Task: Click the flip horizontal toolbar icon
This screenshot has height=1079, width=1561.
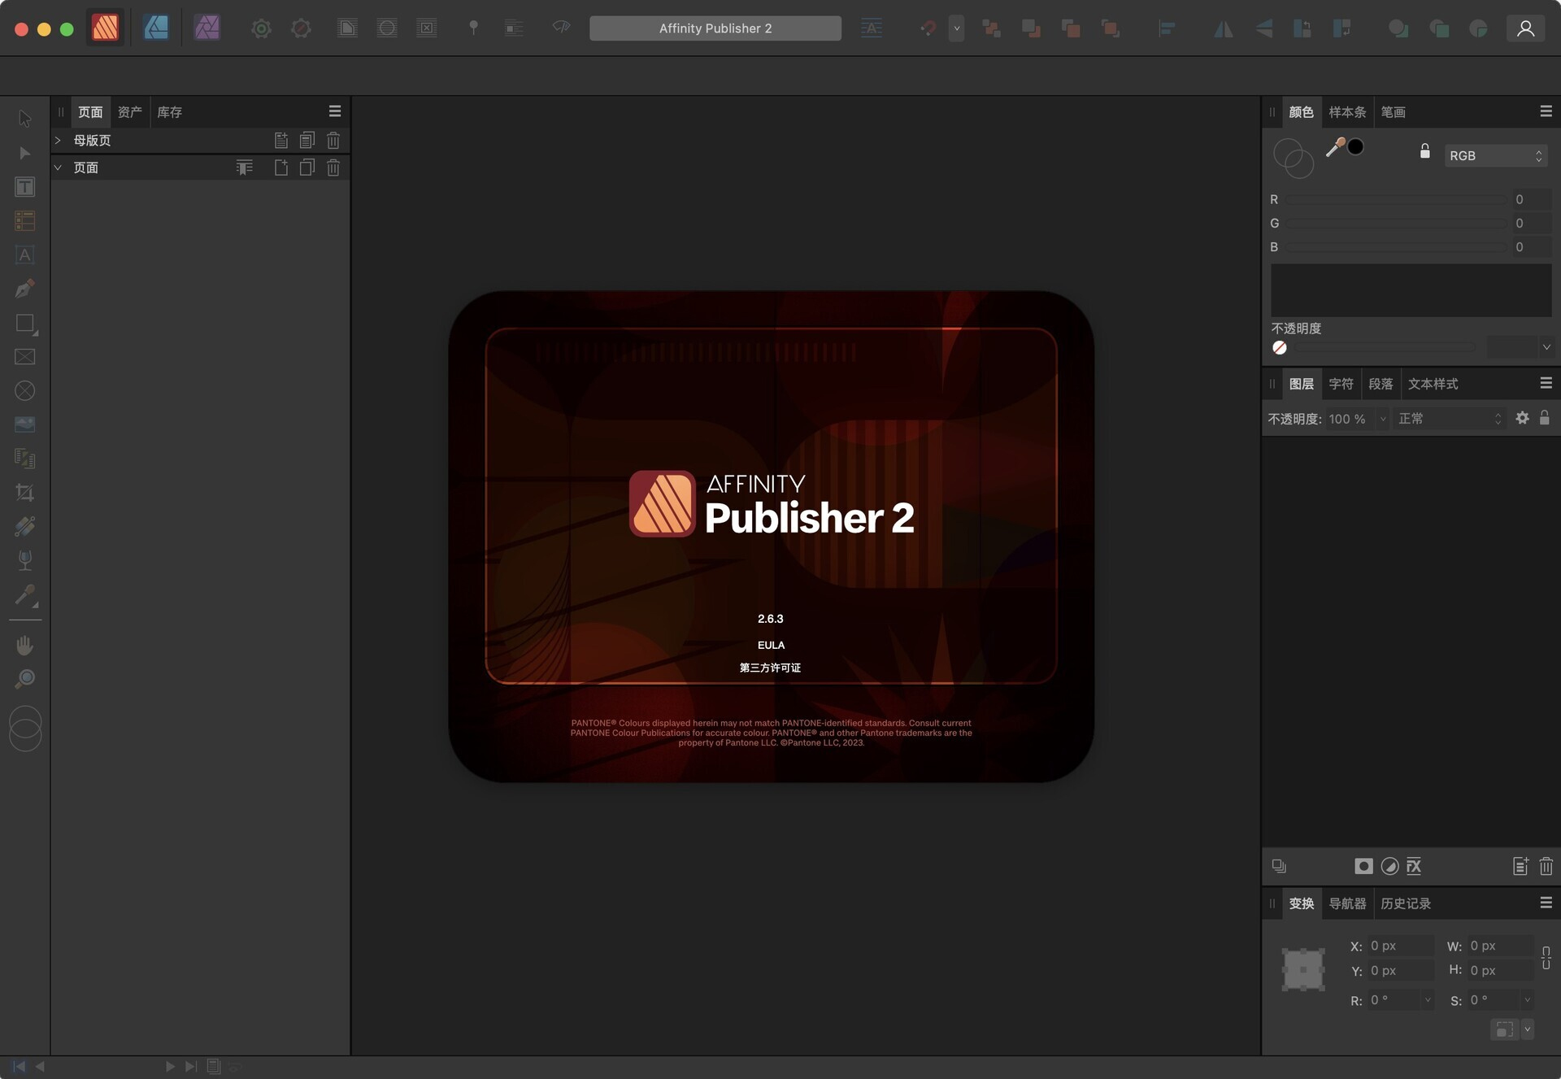Action: [1224, 28]
